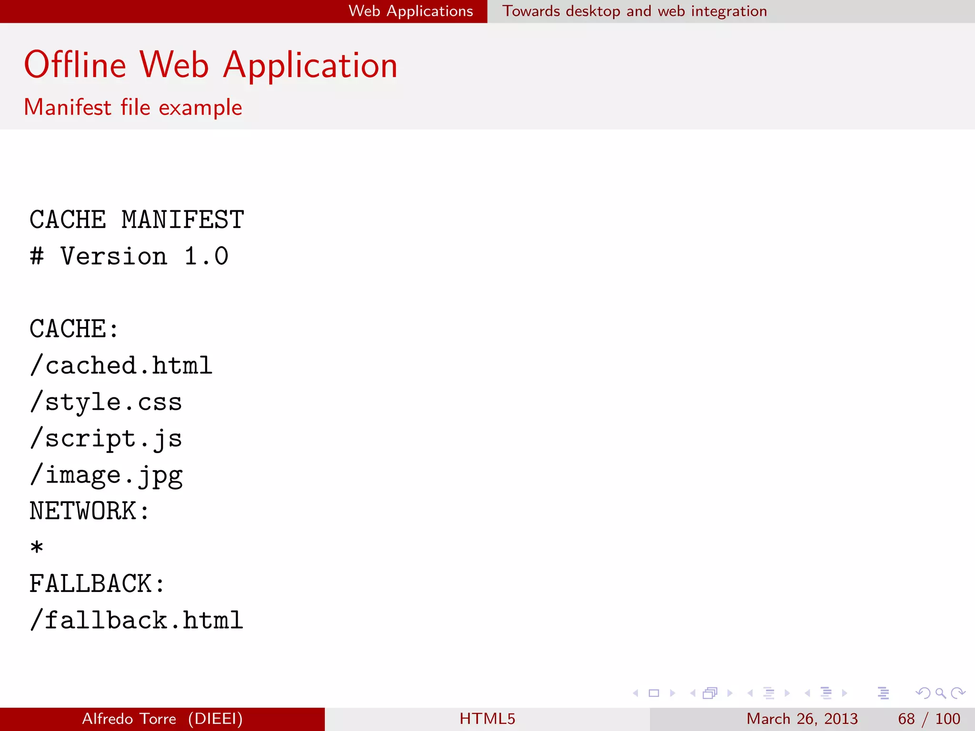The height and width of the screenshot is (731, 975).
Task: Go to the next slide arrow
Action: tap(673, 693)
